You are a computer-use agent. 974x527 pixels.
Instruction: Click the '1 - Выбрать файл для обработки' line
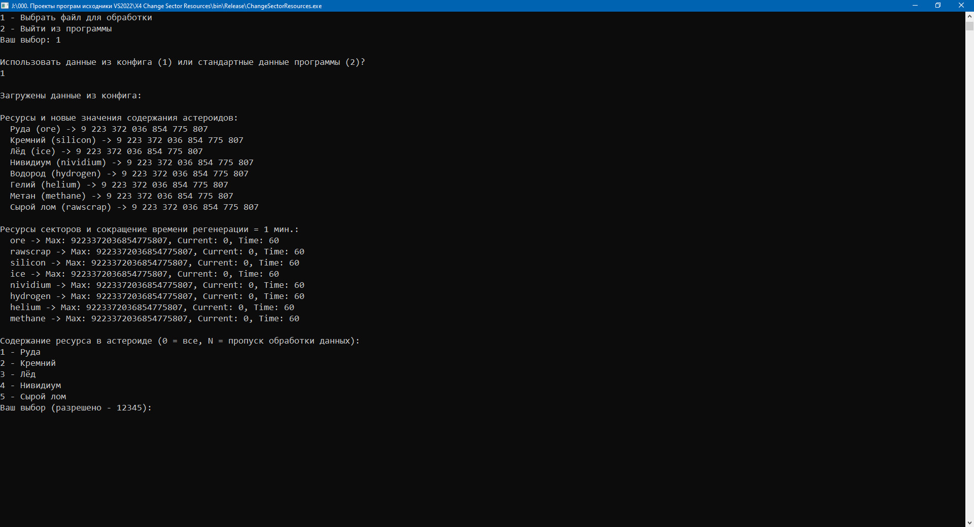click(76, 18)
